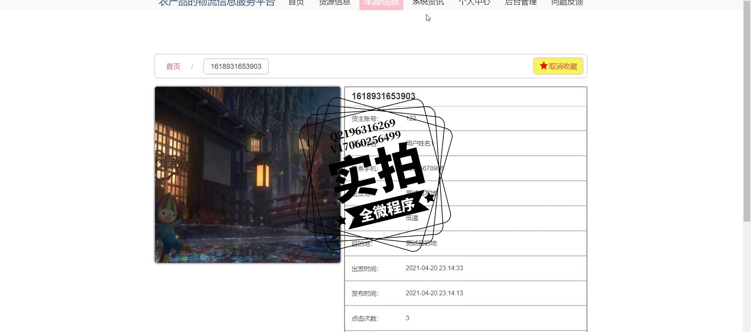
Task: Select the account value 122
Action: click(x=411, y=118)
